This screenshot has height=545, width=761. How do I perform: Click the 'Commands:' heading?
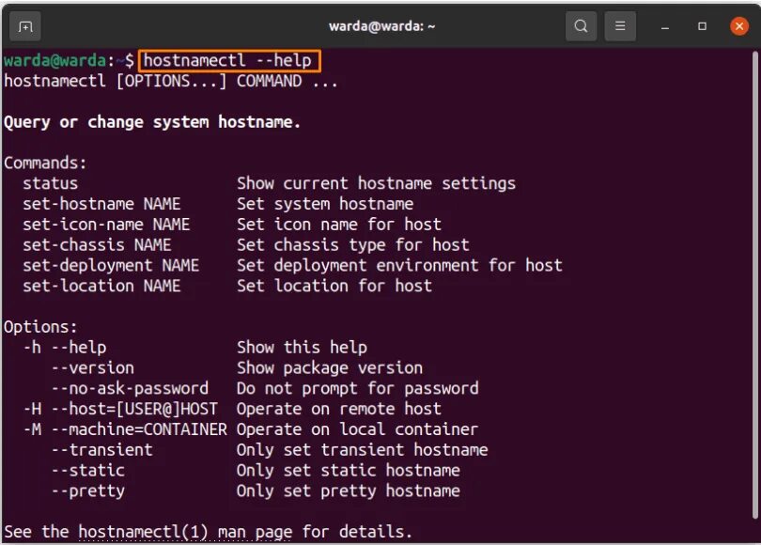click(x=45, y=163)
